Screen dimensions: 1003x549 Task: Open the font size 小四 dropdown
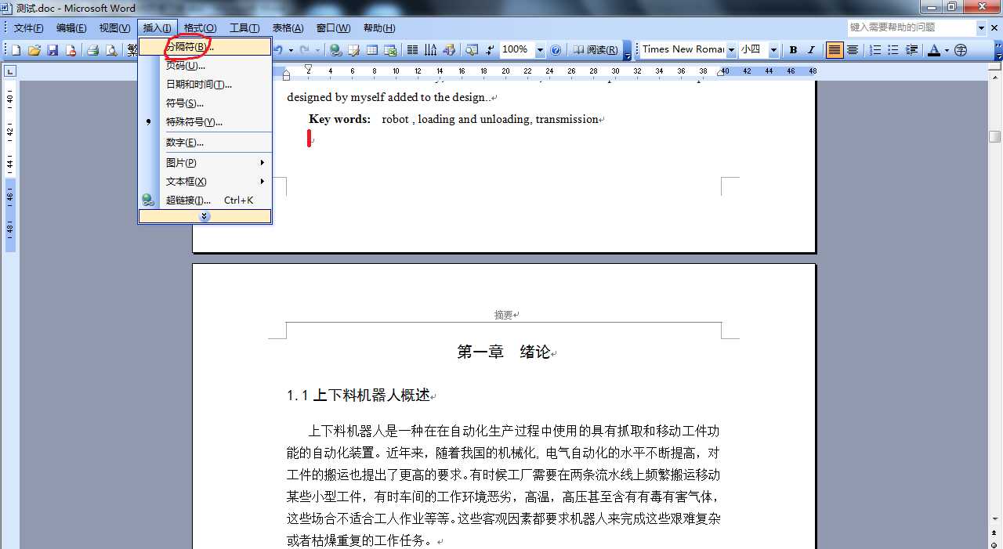773,50
